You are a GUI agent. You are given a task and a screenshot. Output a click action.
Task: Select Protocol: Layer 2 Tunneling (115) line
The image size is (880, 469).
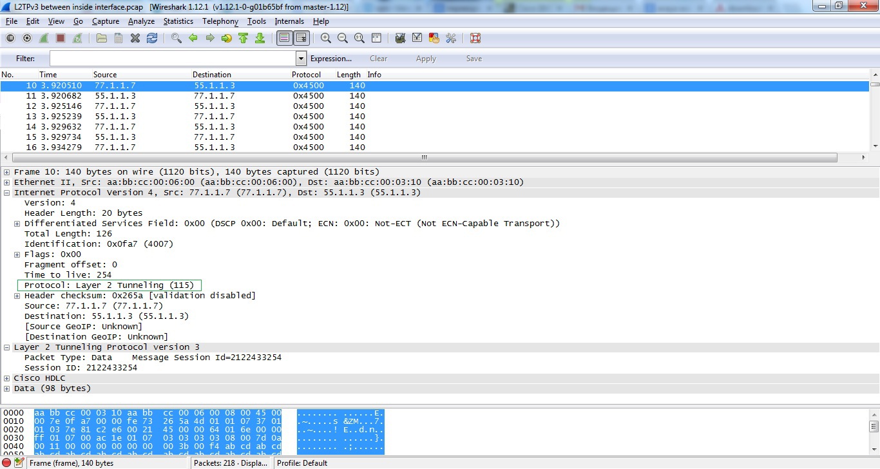110,285
